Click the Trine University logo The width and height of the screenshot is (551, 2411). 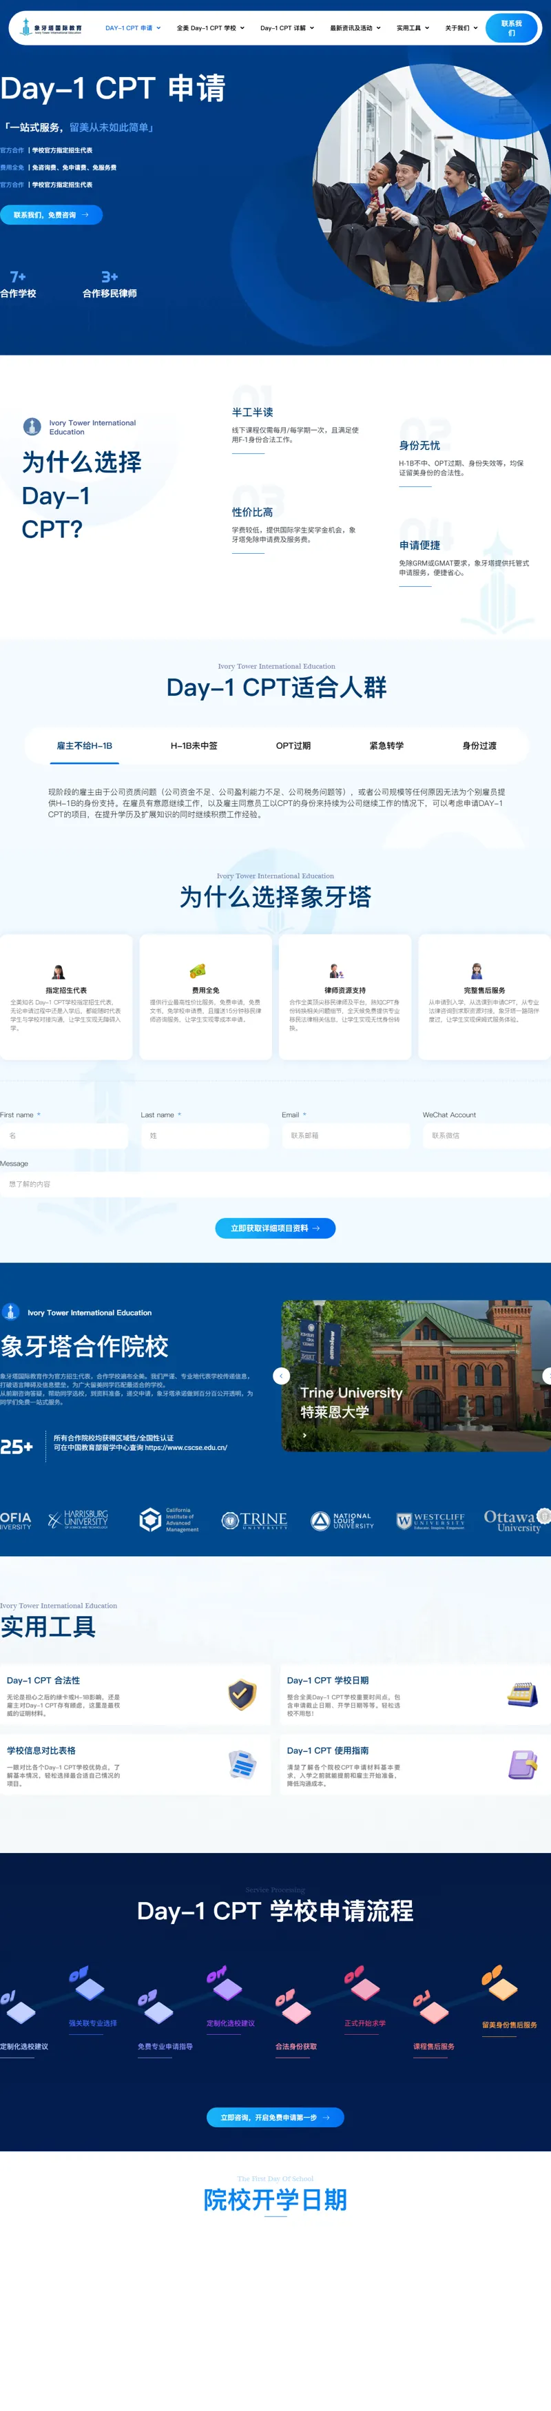tap(254, 1520)
